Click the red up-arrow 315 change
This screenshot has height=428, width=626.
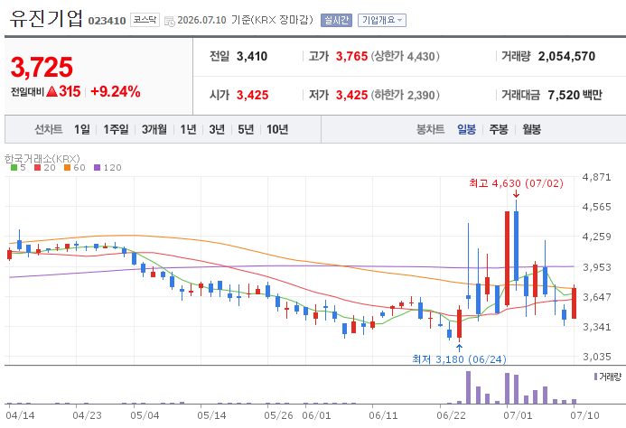pyautogui.click(x=63, y=91)
